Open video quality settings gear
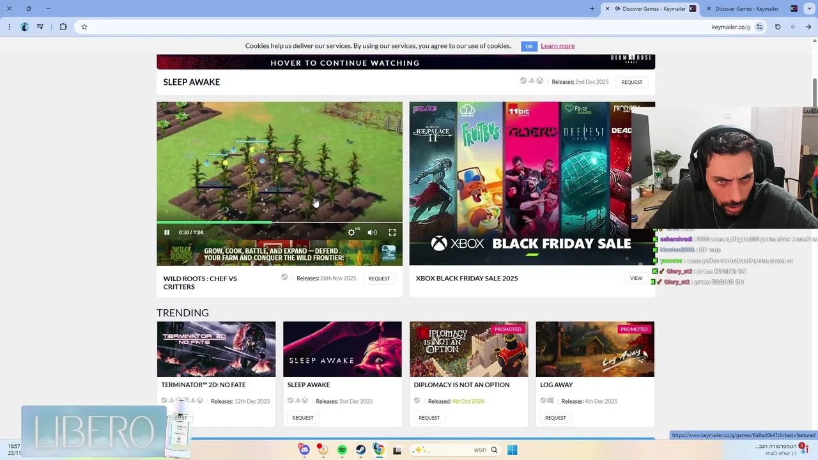Viewport: 818px width, 460px height. (351, 233)
